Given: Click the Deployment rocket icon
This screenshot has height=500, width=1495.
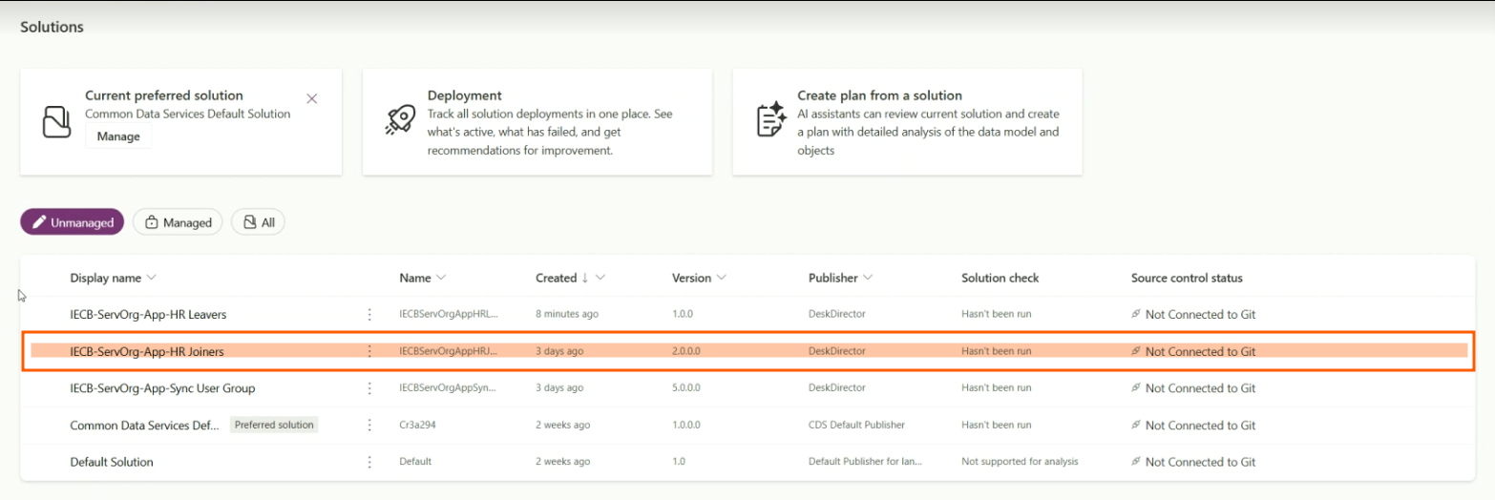Looking at the screenshot, I should click(x=400, y=120).
